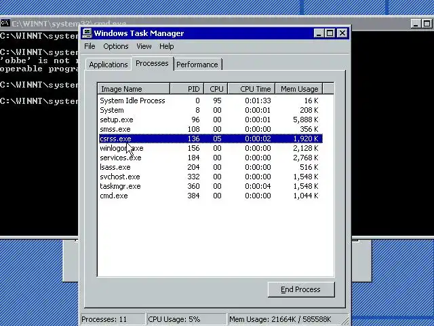Switch to the Applications tab

[108, 65]
